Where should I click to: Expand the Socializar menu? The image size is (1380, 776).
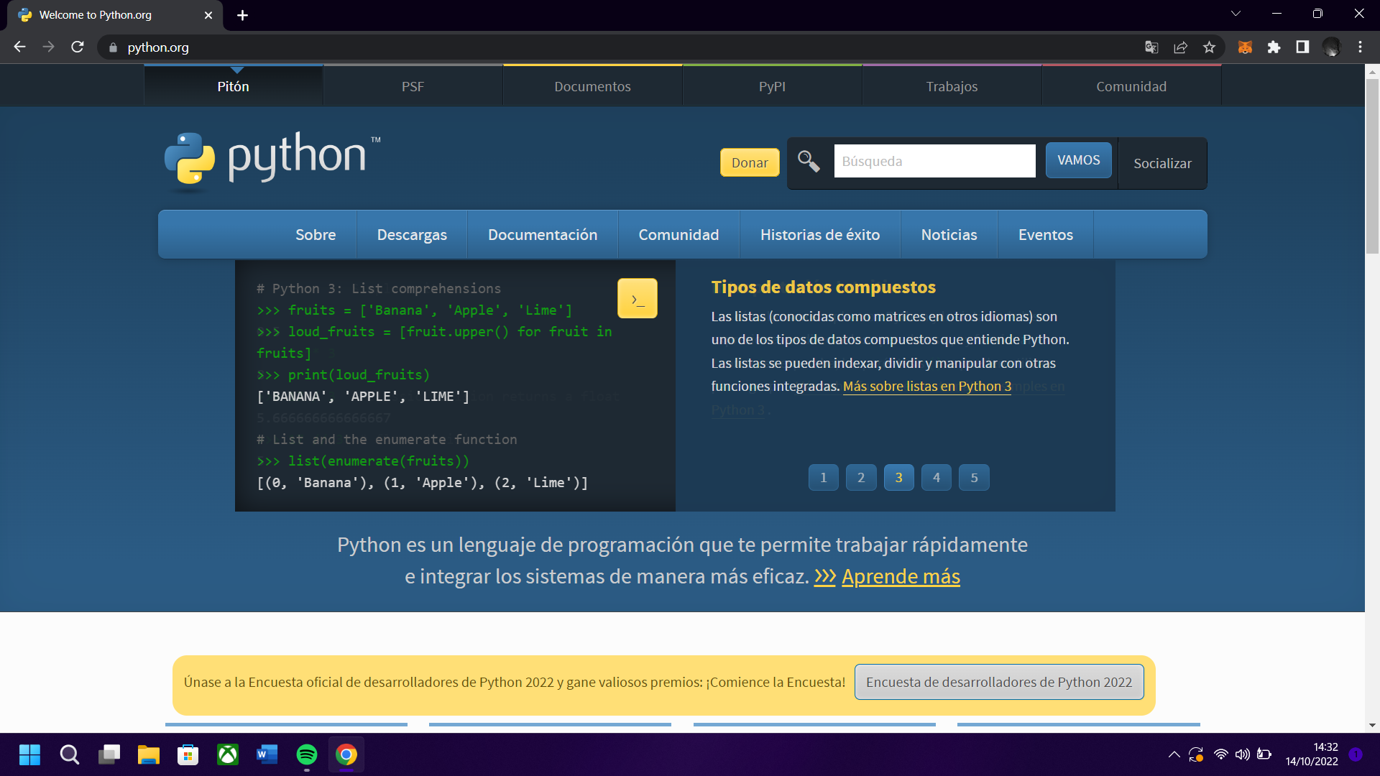click(x=1162, y=163)
